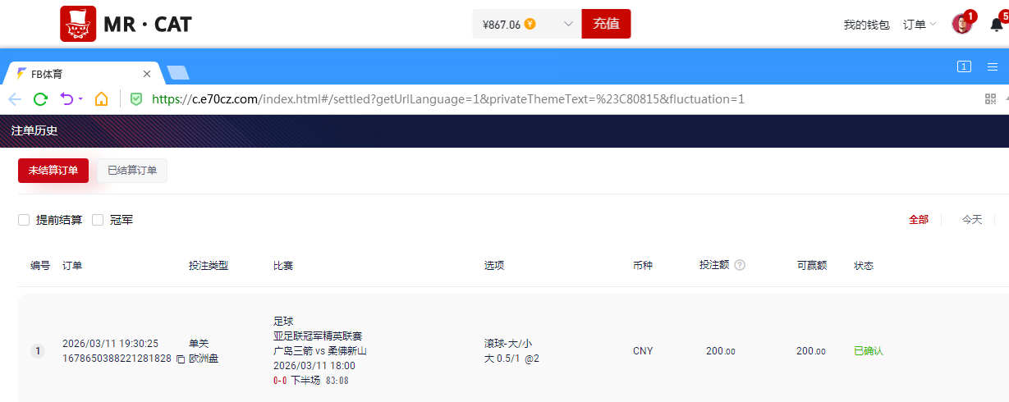Click the MR·CAT top hat logo

(79, 24)
